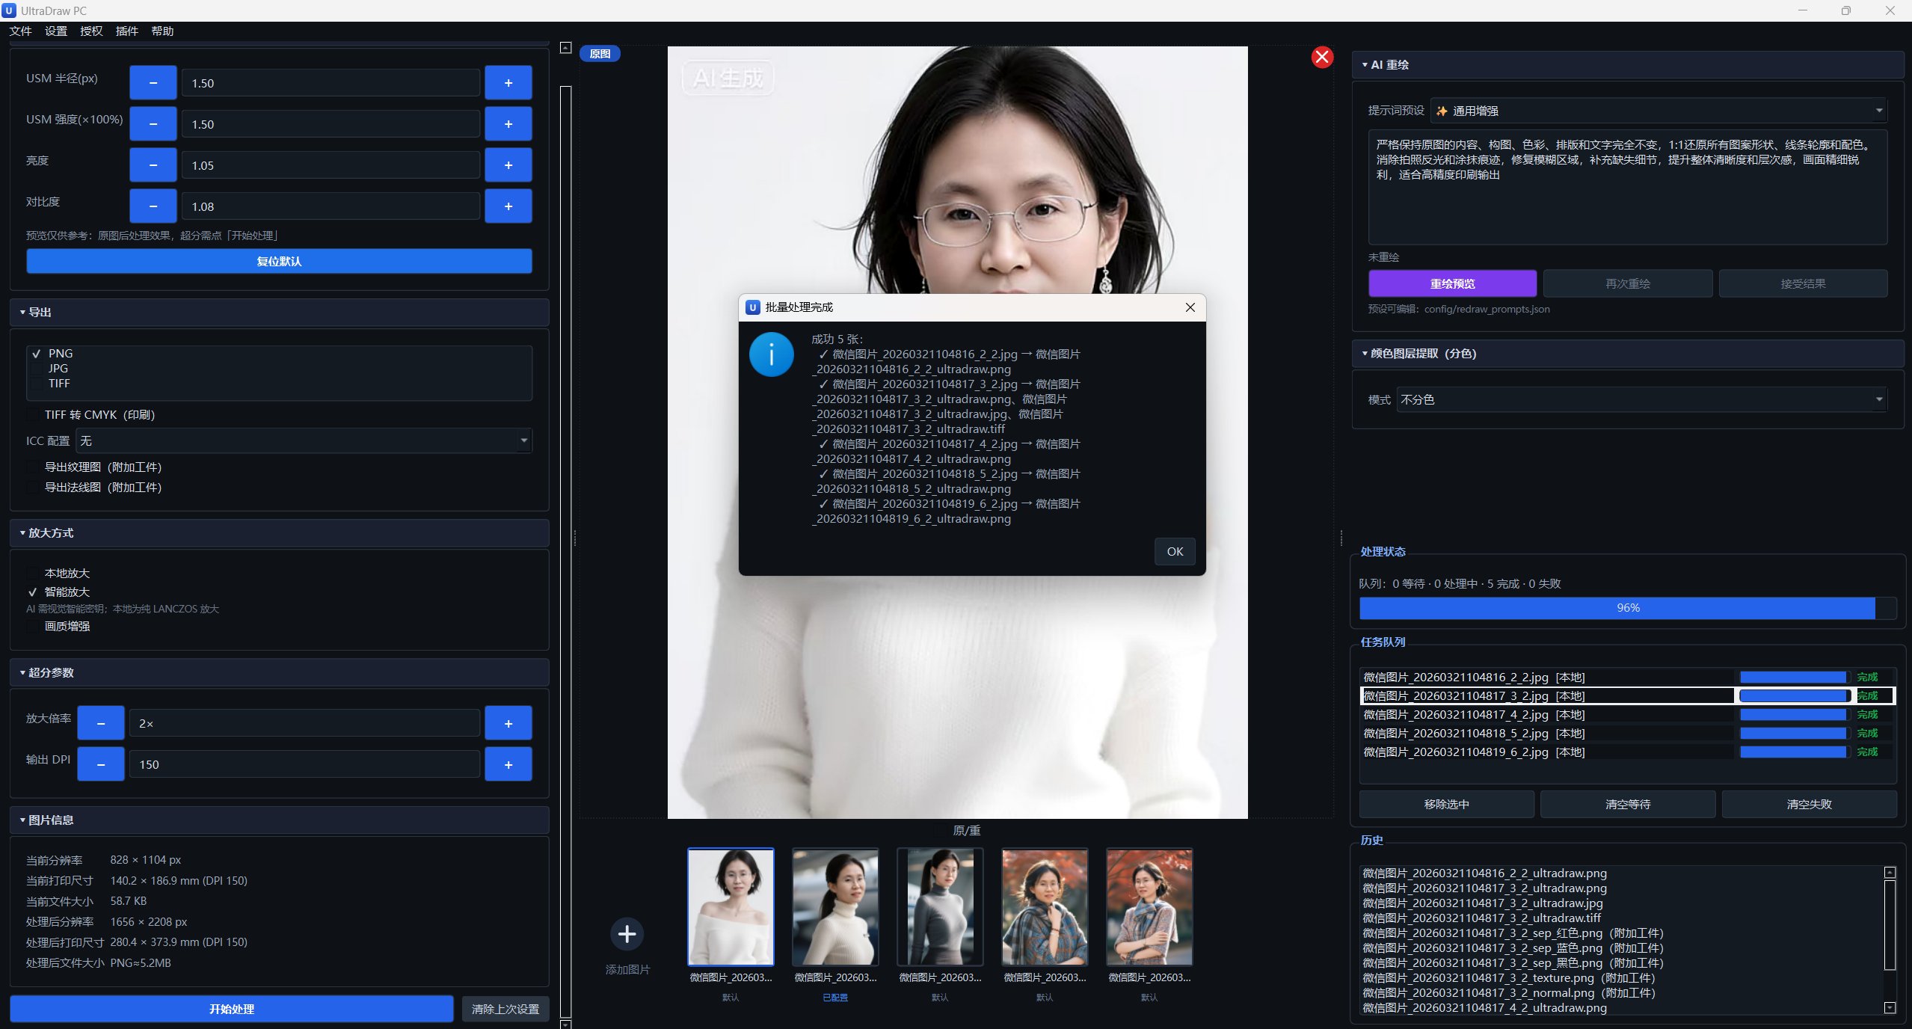Collapse the AI 重绘 section
Image resolution: width=1912 pixels, height=1029 pixels.
tap(1628, 65)
